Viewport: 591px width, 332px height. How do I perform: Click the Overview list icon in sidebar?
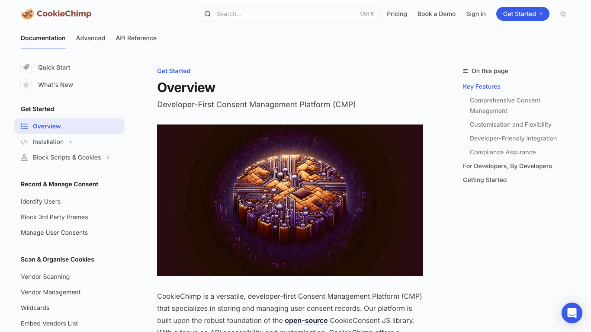point(24,126)
